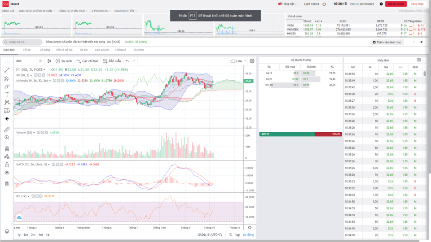Screen dimensions: 431x242
Task: Click the ruler measure tool
Action: tap(7, 130)
